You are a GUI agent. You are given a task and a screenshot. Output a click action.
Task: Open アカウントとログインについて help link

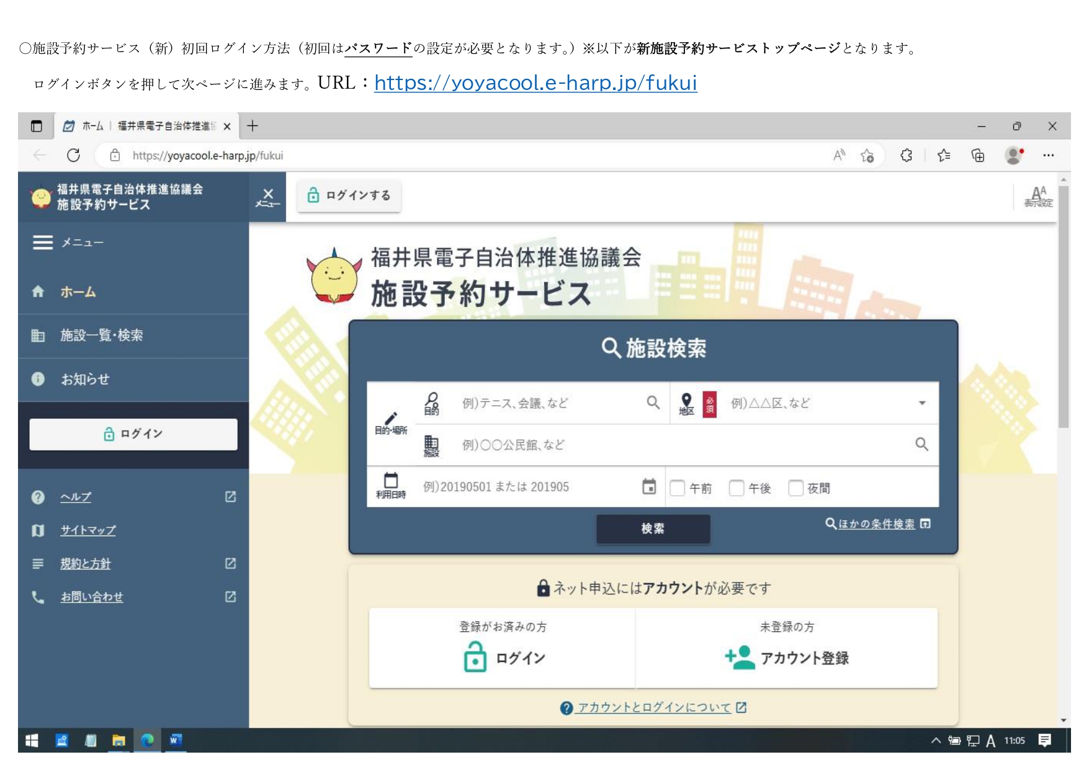coord(653,708)
